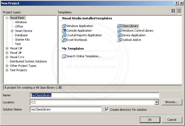
Task: Select Distributed System Solutions
Action: click(28, 61)
